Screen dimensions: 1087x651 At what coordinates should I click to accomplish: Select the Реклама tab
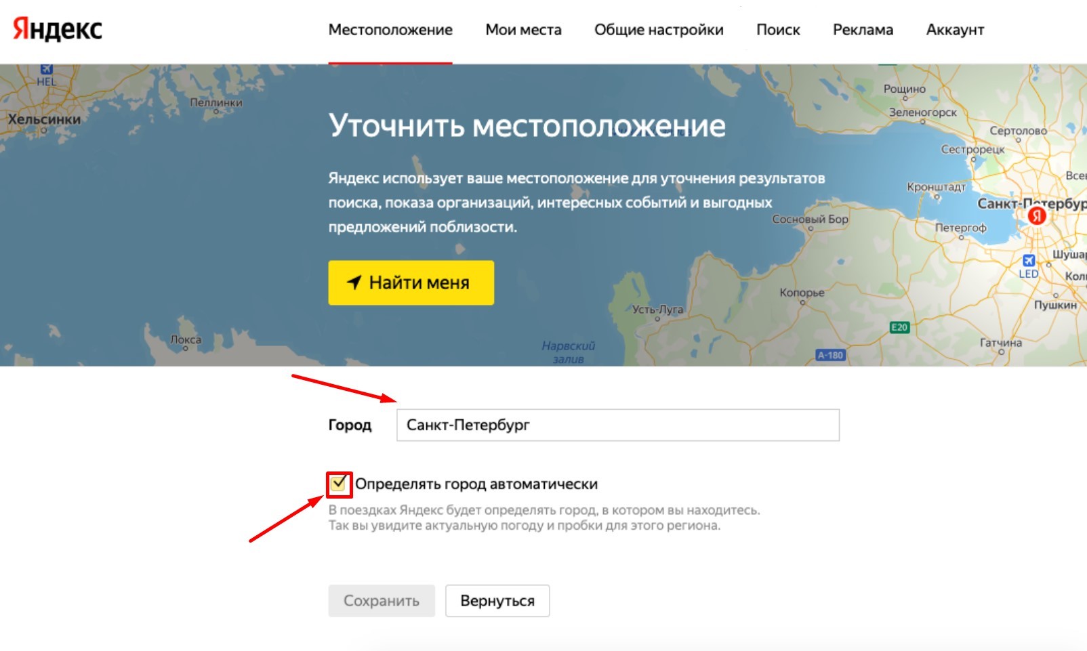(863, 30)
